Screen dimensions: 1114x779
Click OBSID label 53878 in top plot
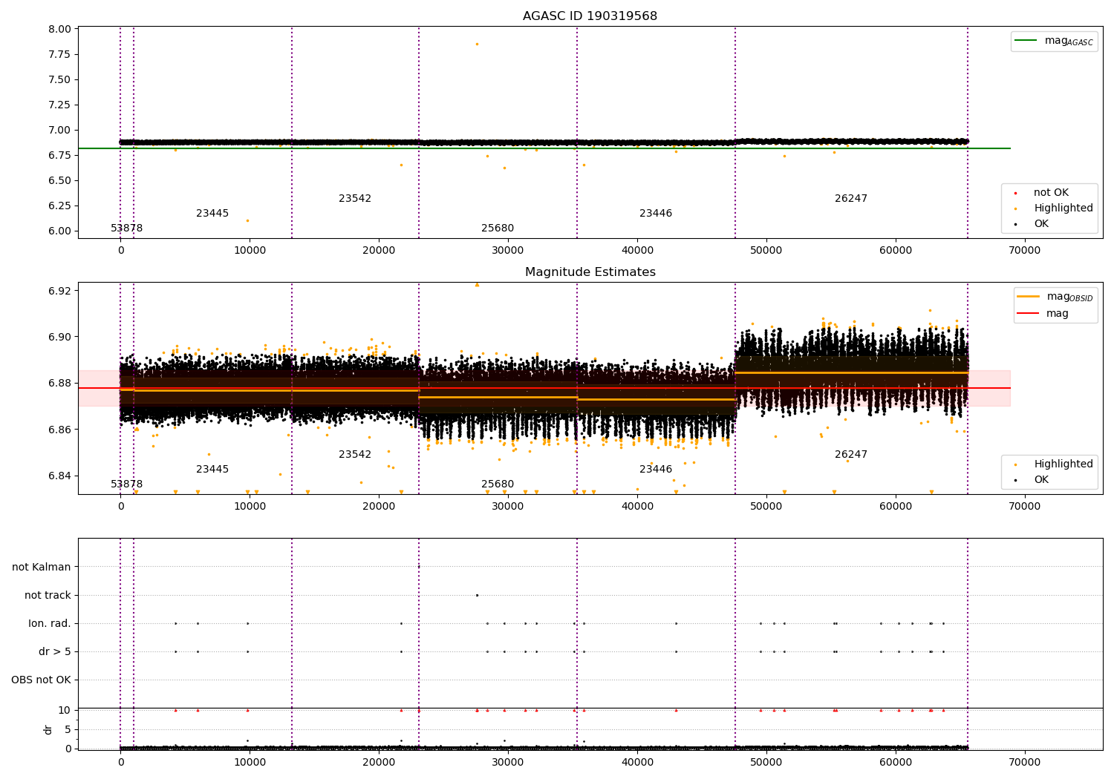click(127, 229)
